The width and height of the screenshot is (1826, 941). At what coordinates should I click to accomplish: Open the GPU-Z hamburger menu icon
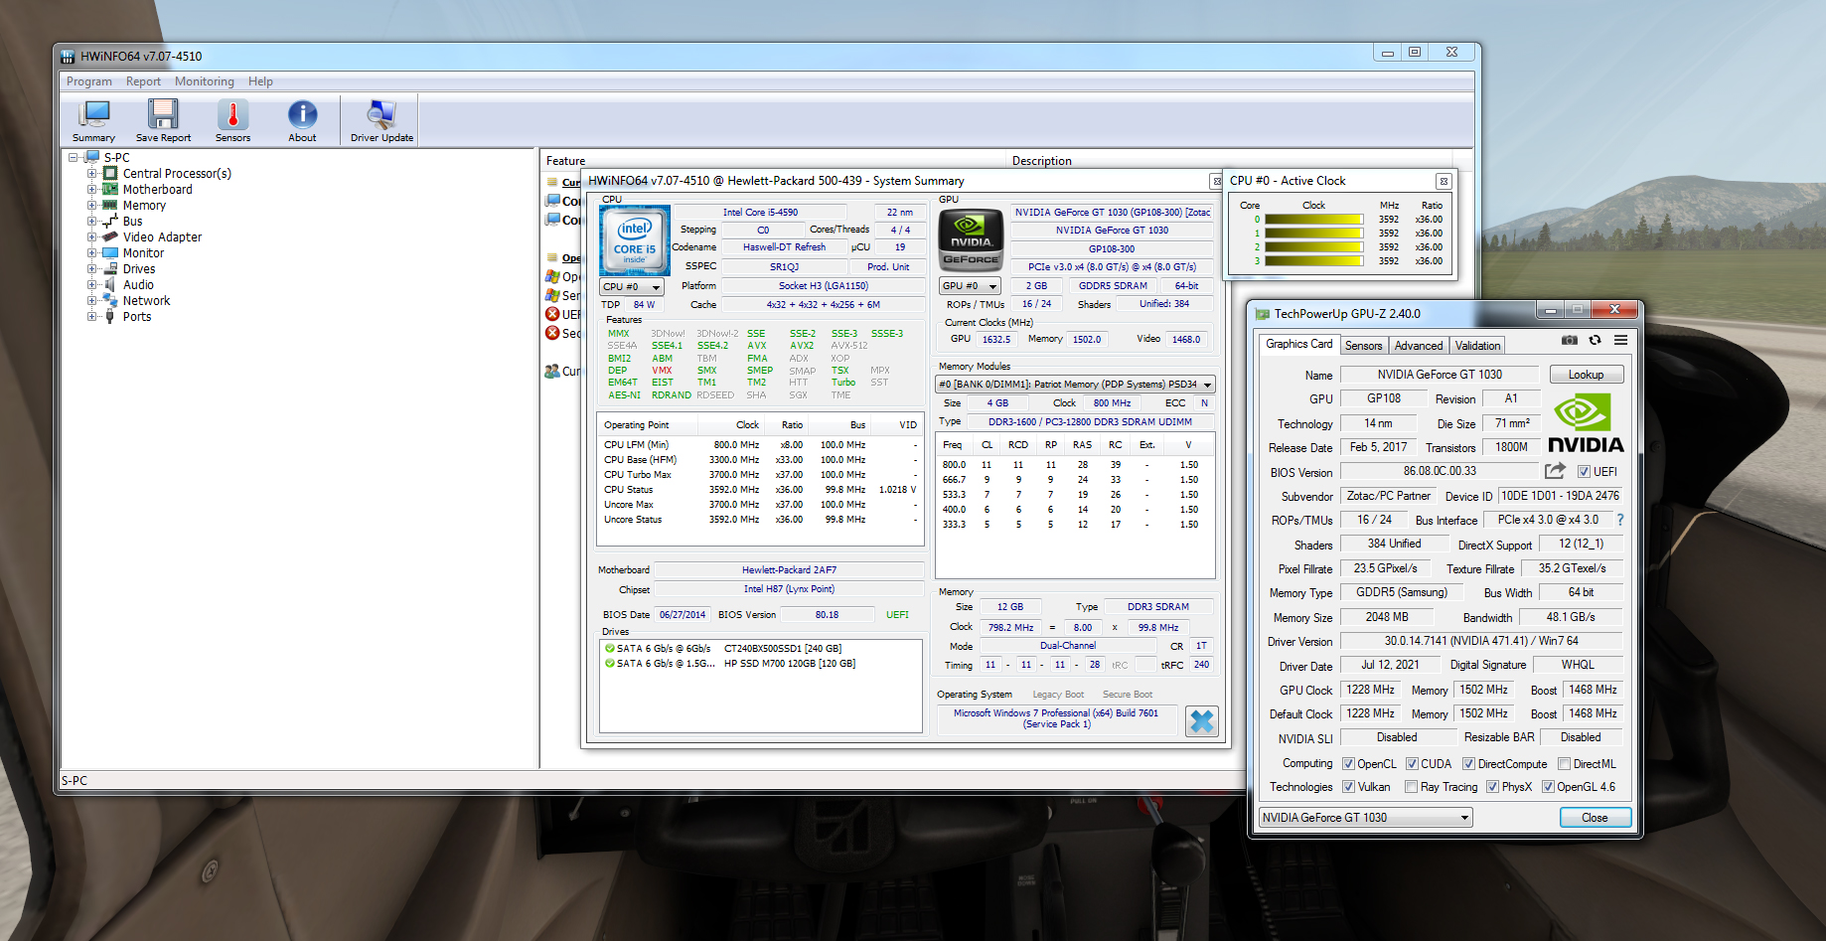click(x=1620, y=340)
